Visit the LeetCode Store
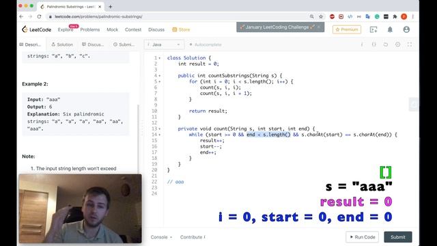The height and width of the screenshot is (246, 437). (181, 29)
